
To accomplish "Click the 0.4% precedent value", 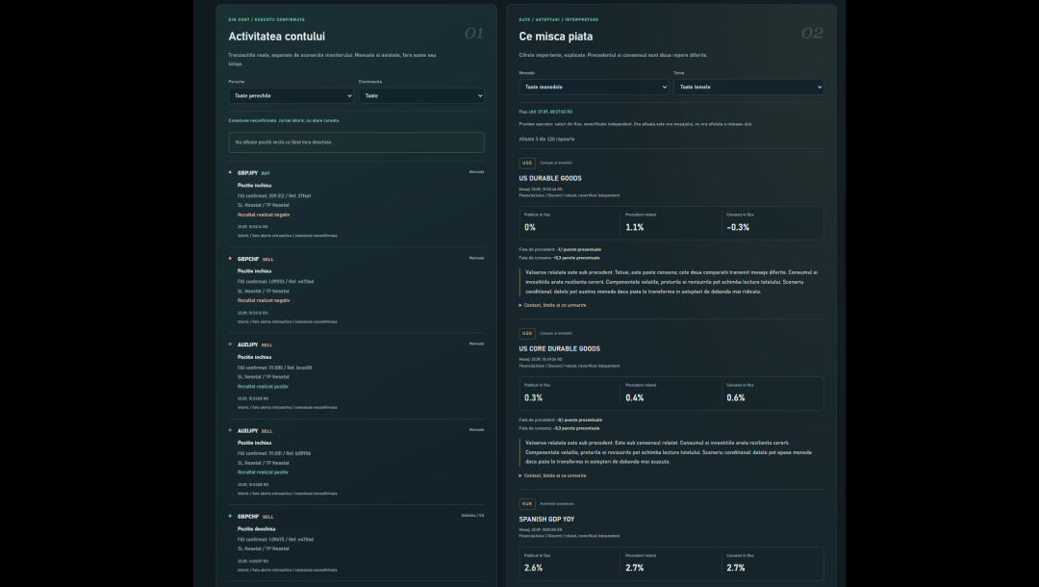I will click(634, 398).
